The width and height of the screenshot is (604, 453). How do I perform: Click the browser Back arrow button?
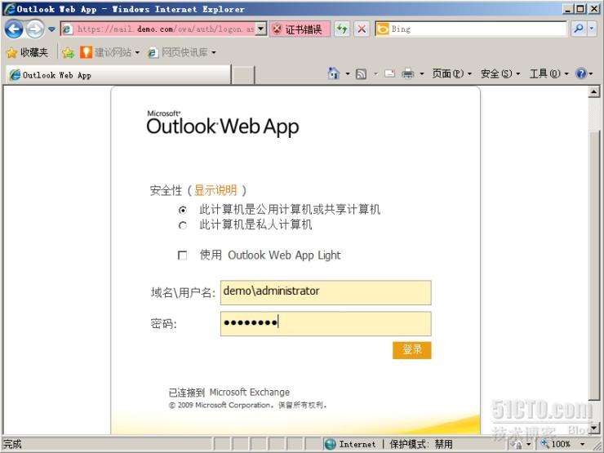(14, 29)
